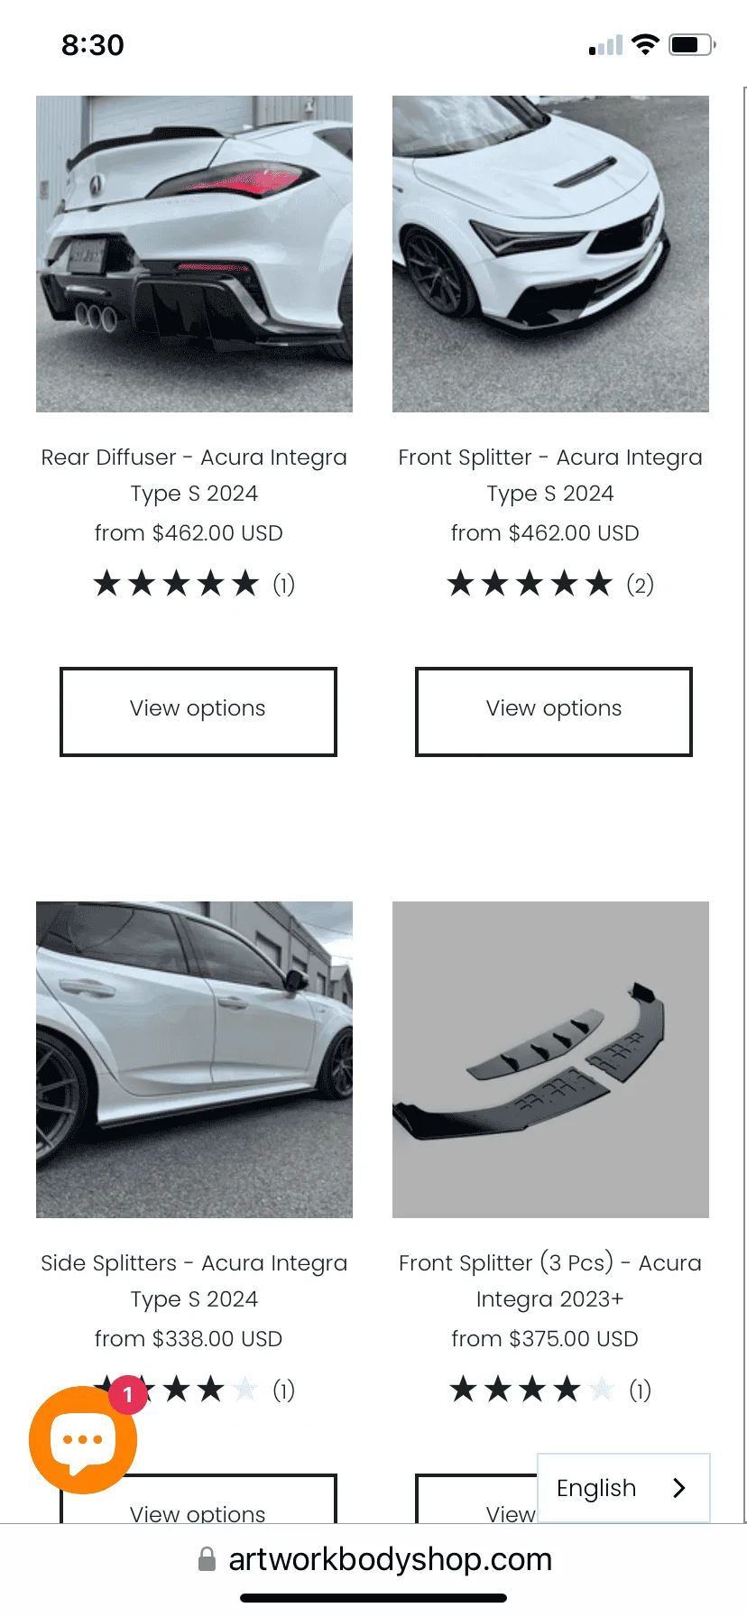Open the orange chat bubble widget

pos(83,1439)
